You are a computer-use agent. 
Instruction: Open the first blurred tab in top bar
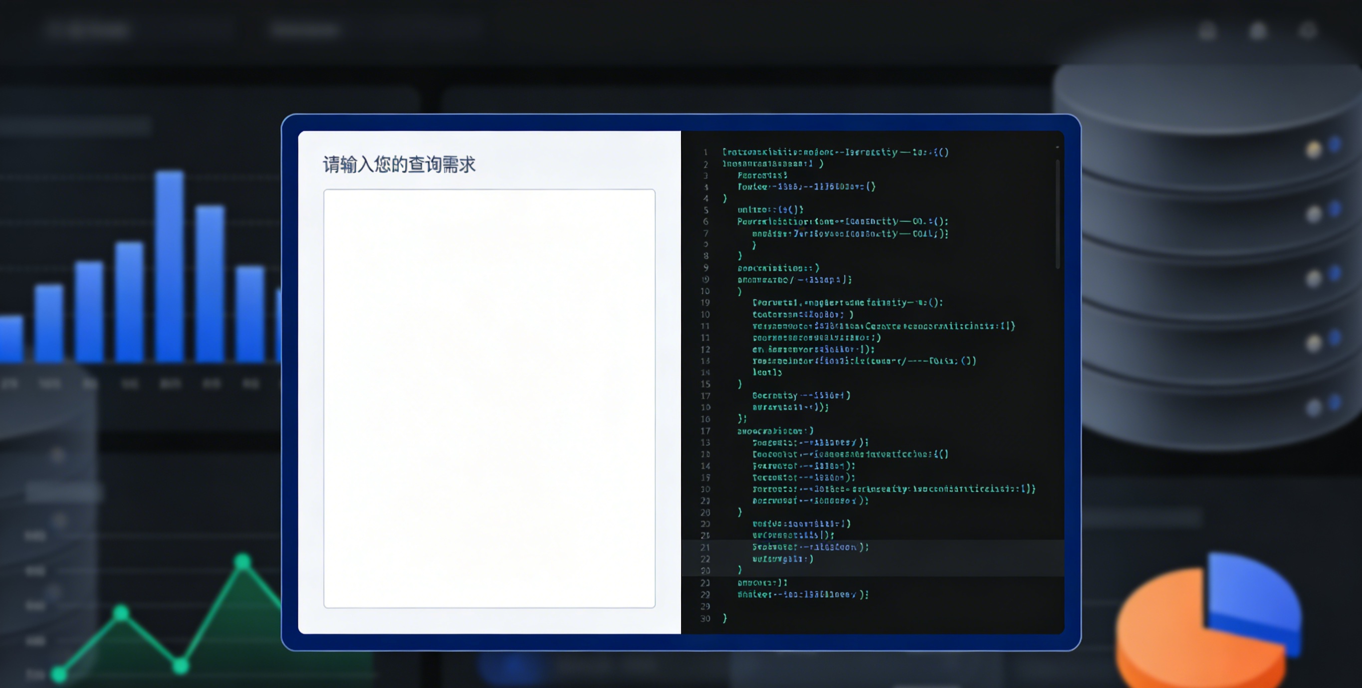click(x=87, y=29)
